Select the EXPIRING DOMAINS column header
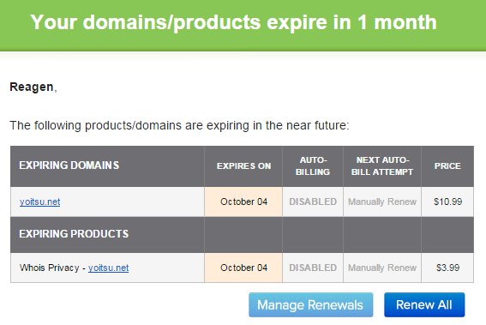 click(x=69, y=166)
